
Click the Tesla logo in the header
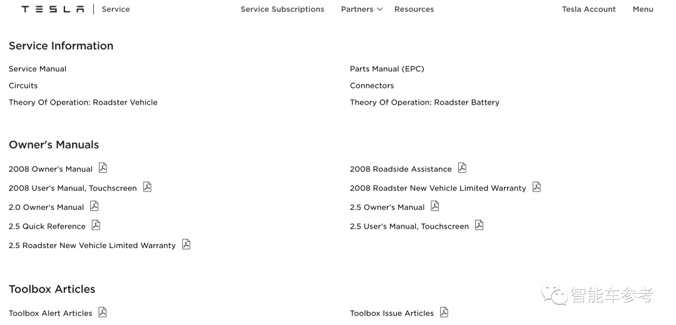point(53,9)
